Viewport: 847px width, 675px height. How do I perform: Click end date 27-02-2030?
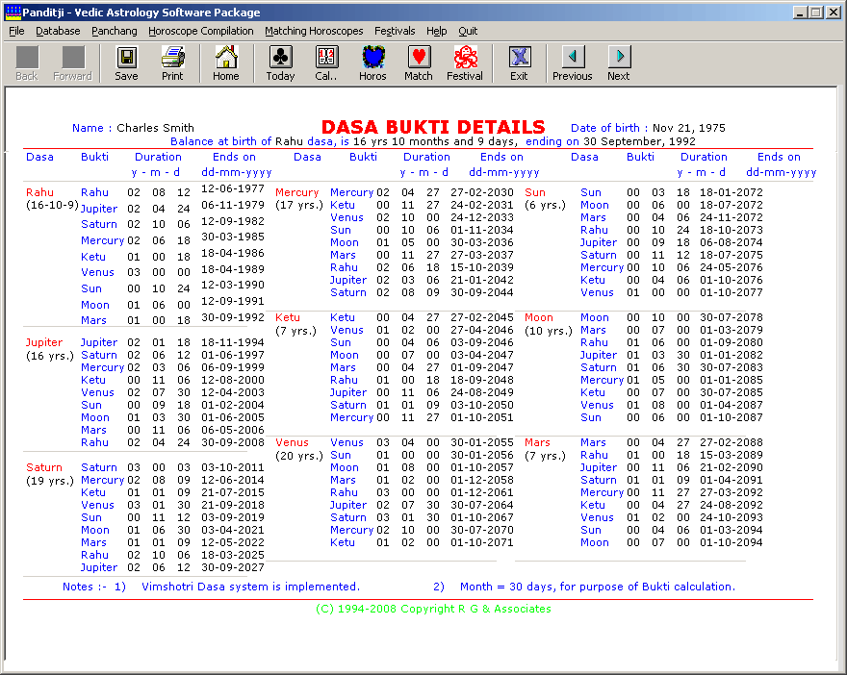pyautogui.click(x=482, y=192)
